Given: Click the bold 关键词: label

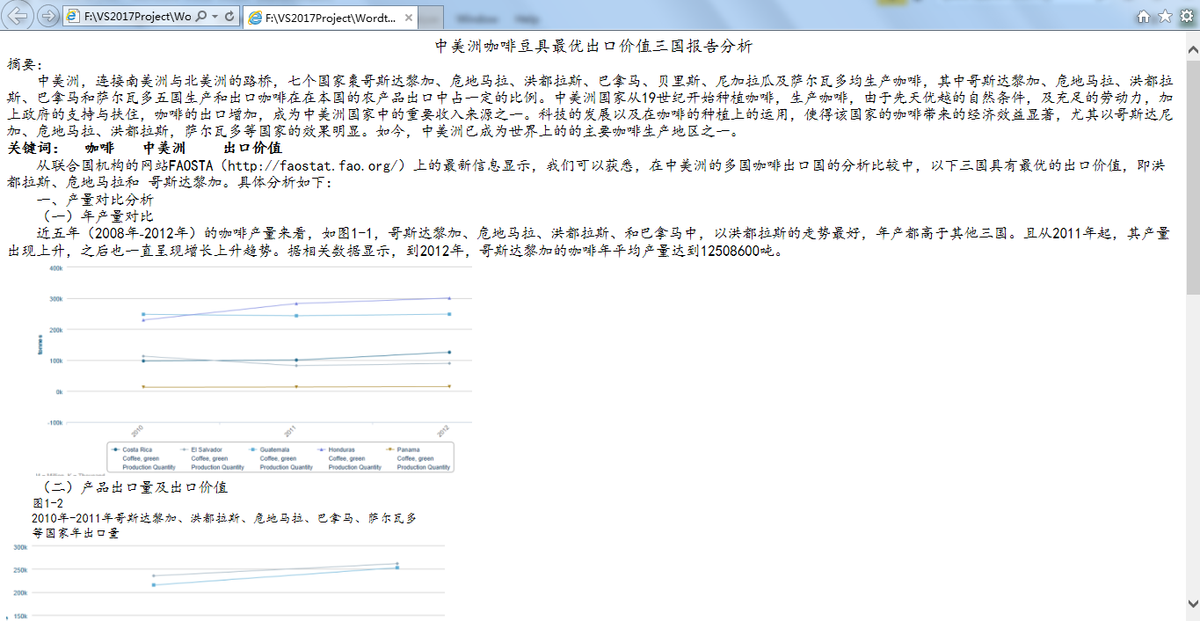Looking at the screenshot, I should click(33, 148).
